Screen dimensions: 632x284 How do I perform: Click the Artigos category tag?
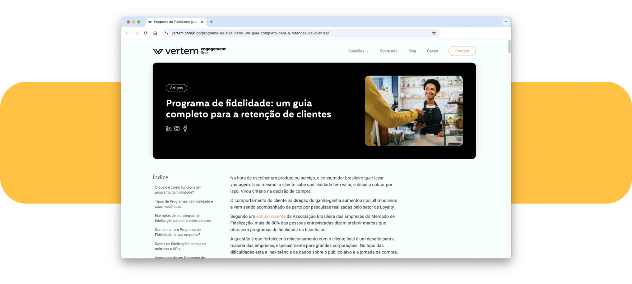pyautogui.click(x=176, y=88)
